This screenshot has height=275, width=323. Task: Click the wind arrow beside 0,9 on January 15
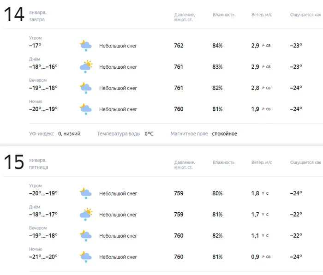pyautogui.click(x=263, y=257)
